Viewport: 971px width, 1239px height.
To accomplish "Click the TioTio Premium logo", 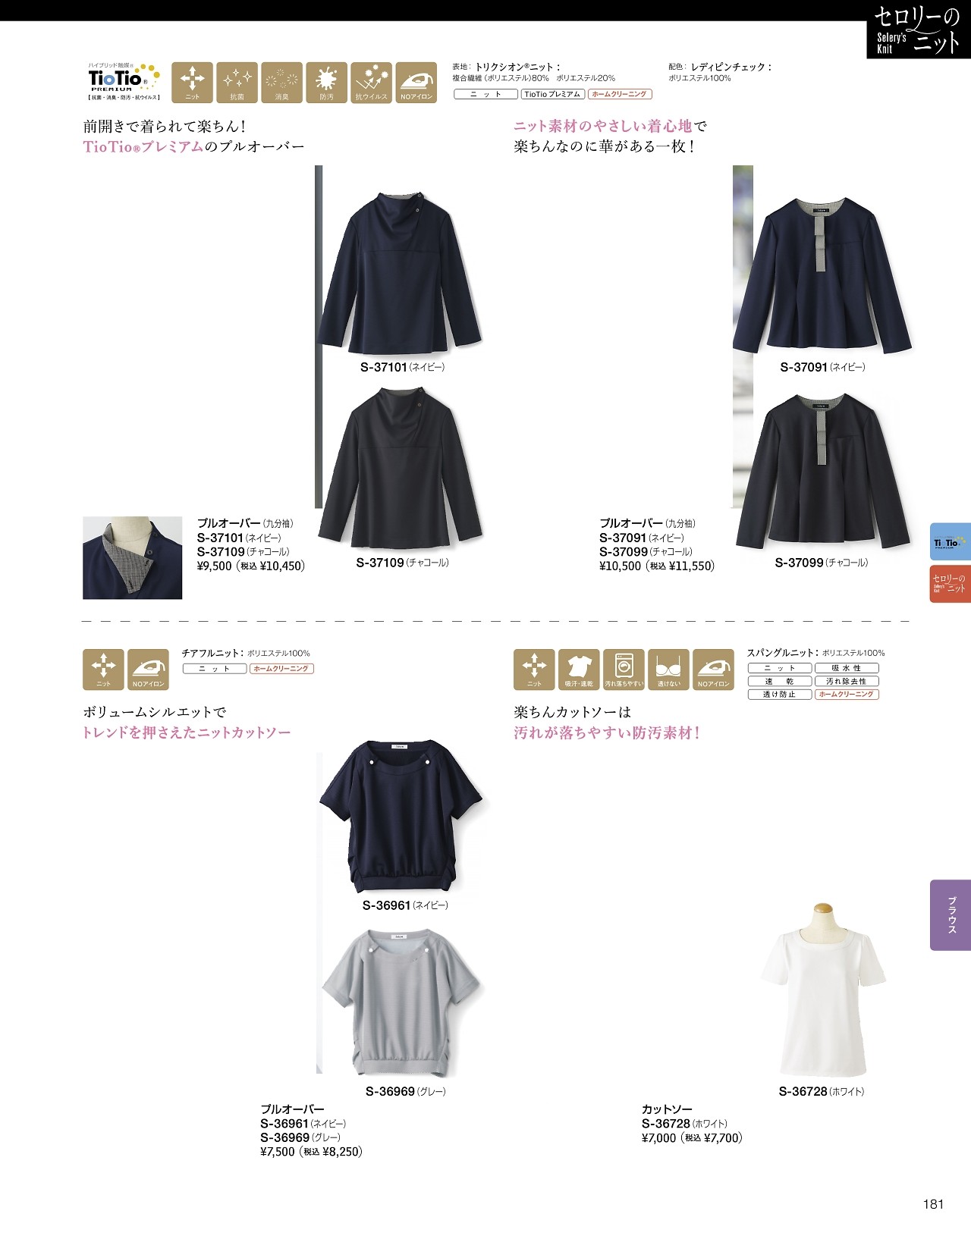I will [x=124, y=83].
